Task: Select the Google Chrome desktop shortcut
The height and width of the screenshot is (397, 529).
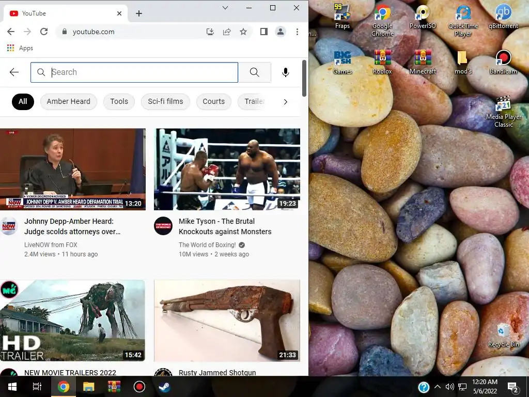Action: click(382, 20)
